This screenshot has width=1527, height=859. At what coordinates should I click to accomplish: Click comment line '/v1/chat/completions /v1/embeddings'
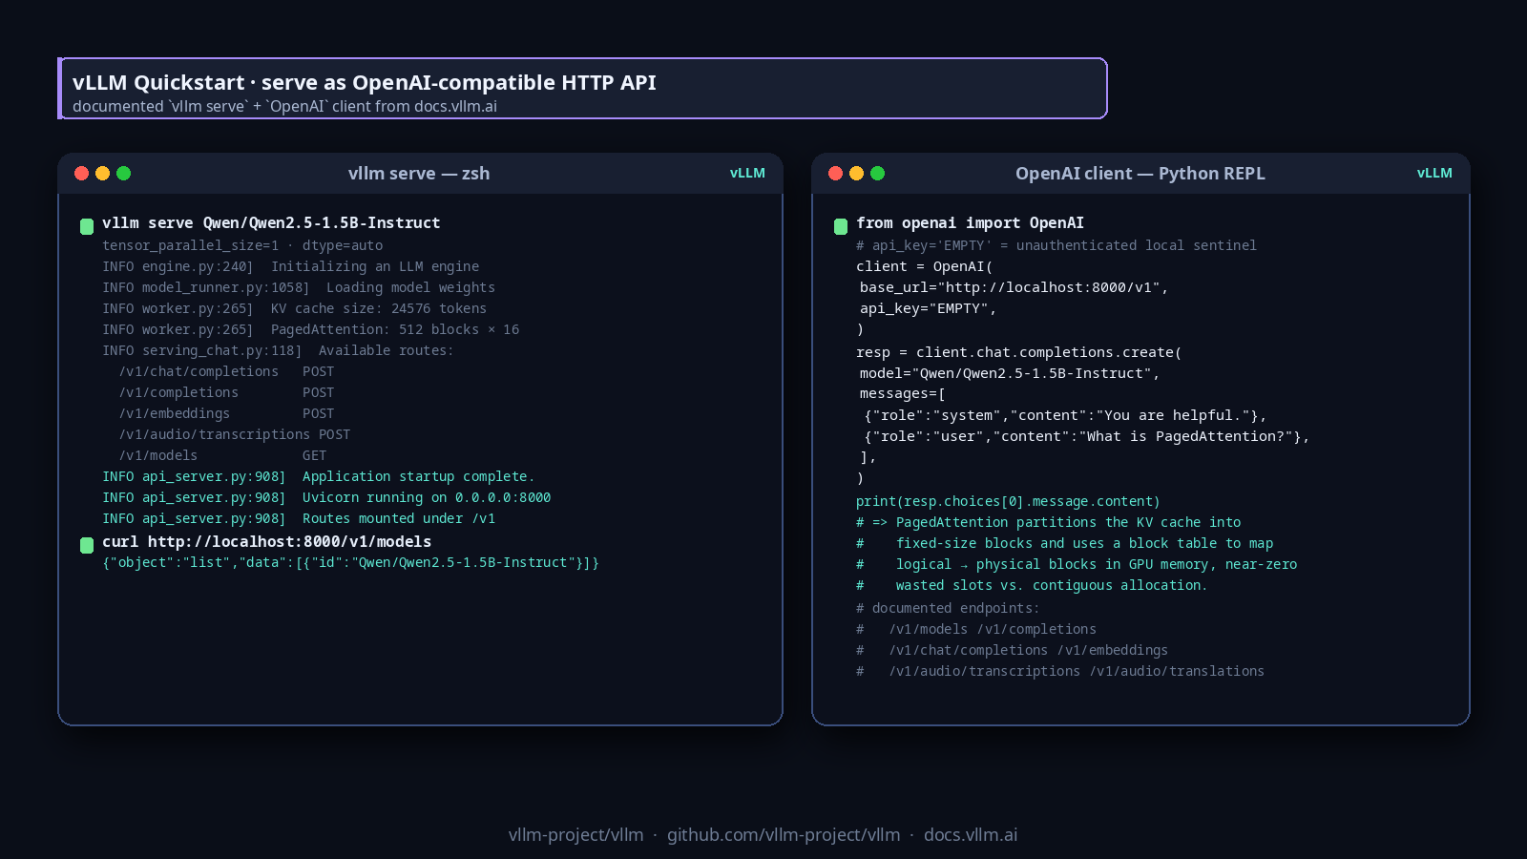(1012, 650)
